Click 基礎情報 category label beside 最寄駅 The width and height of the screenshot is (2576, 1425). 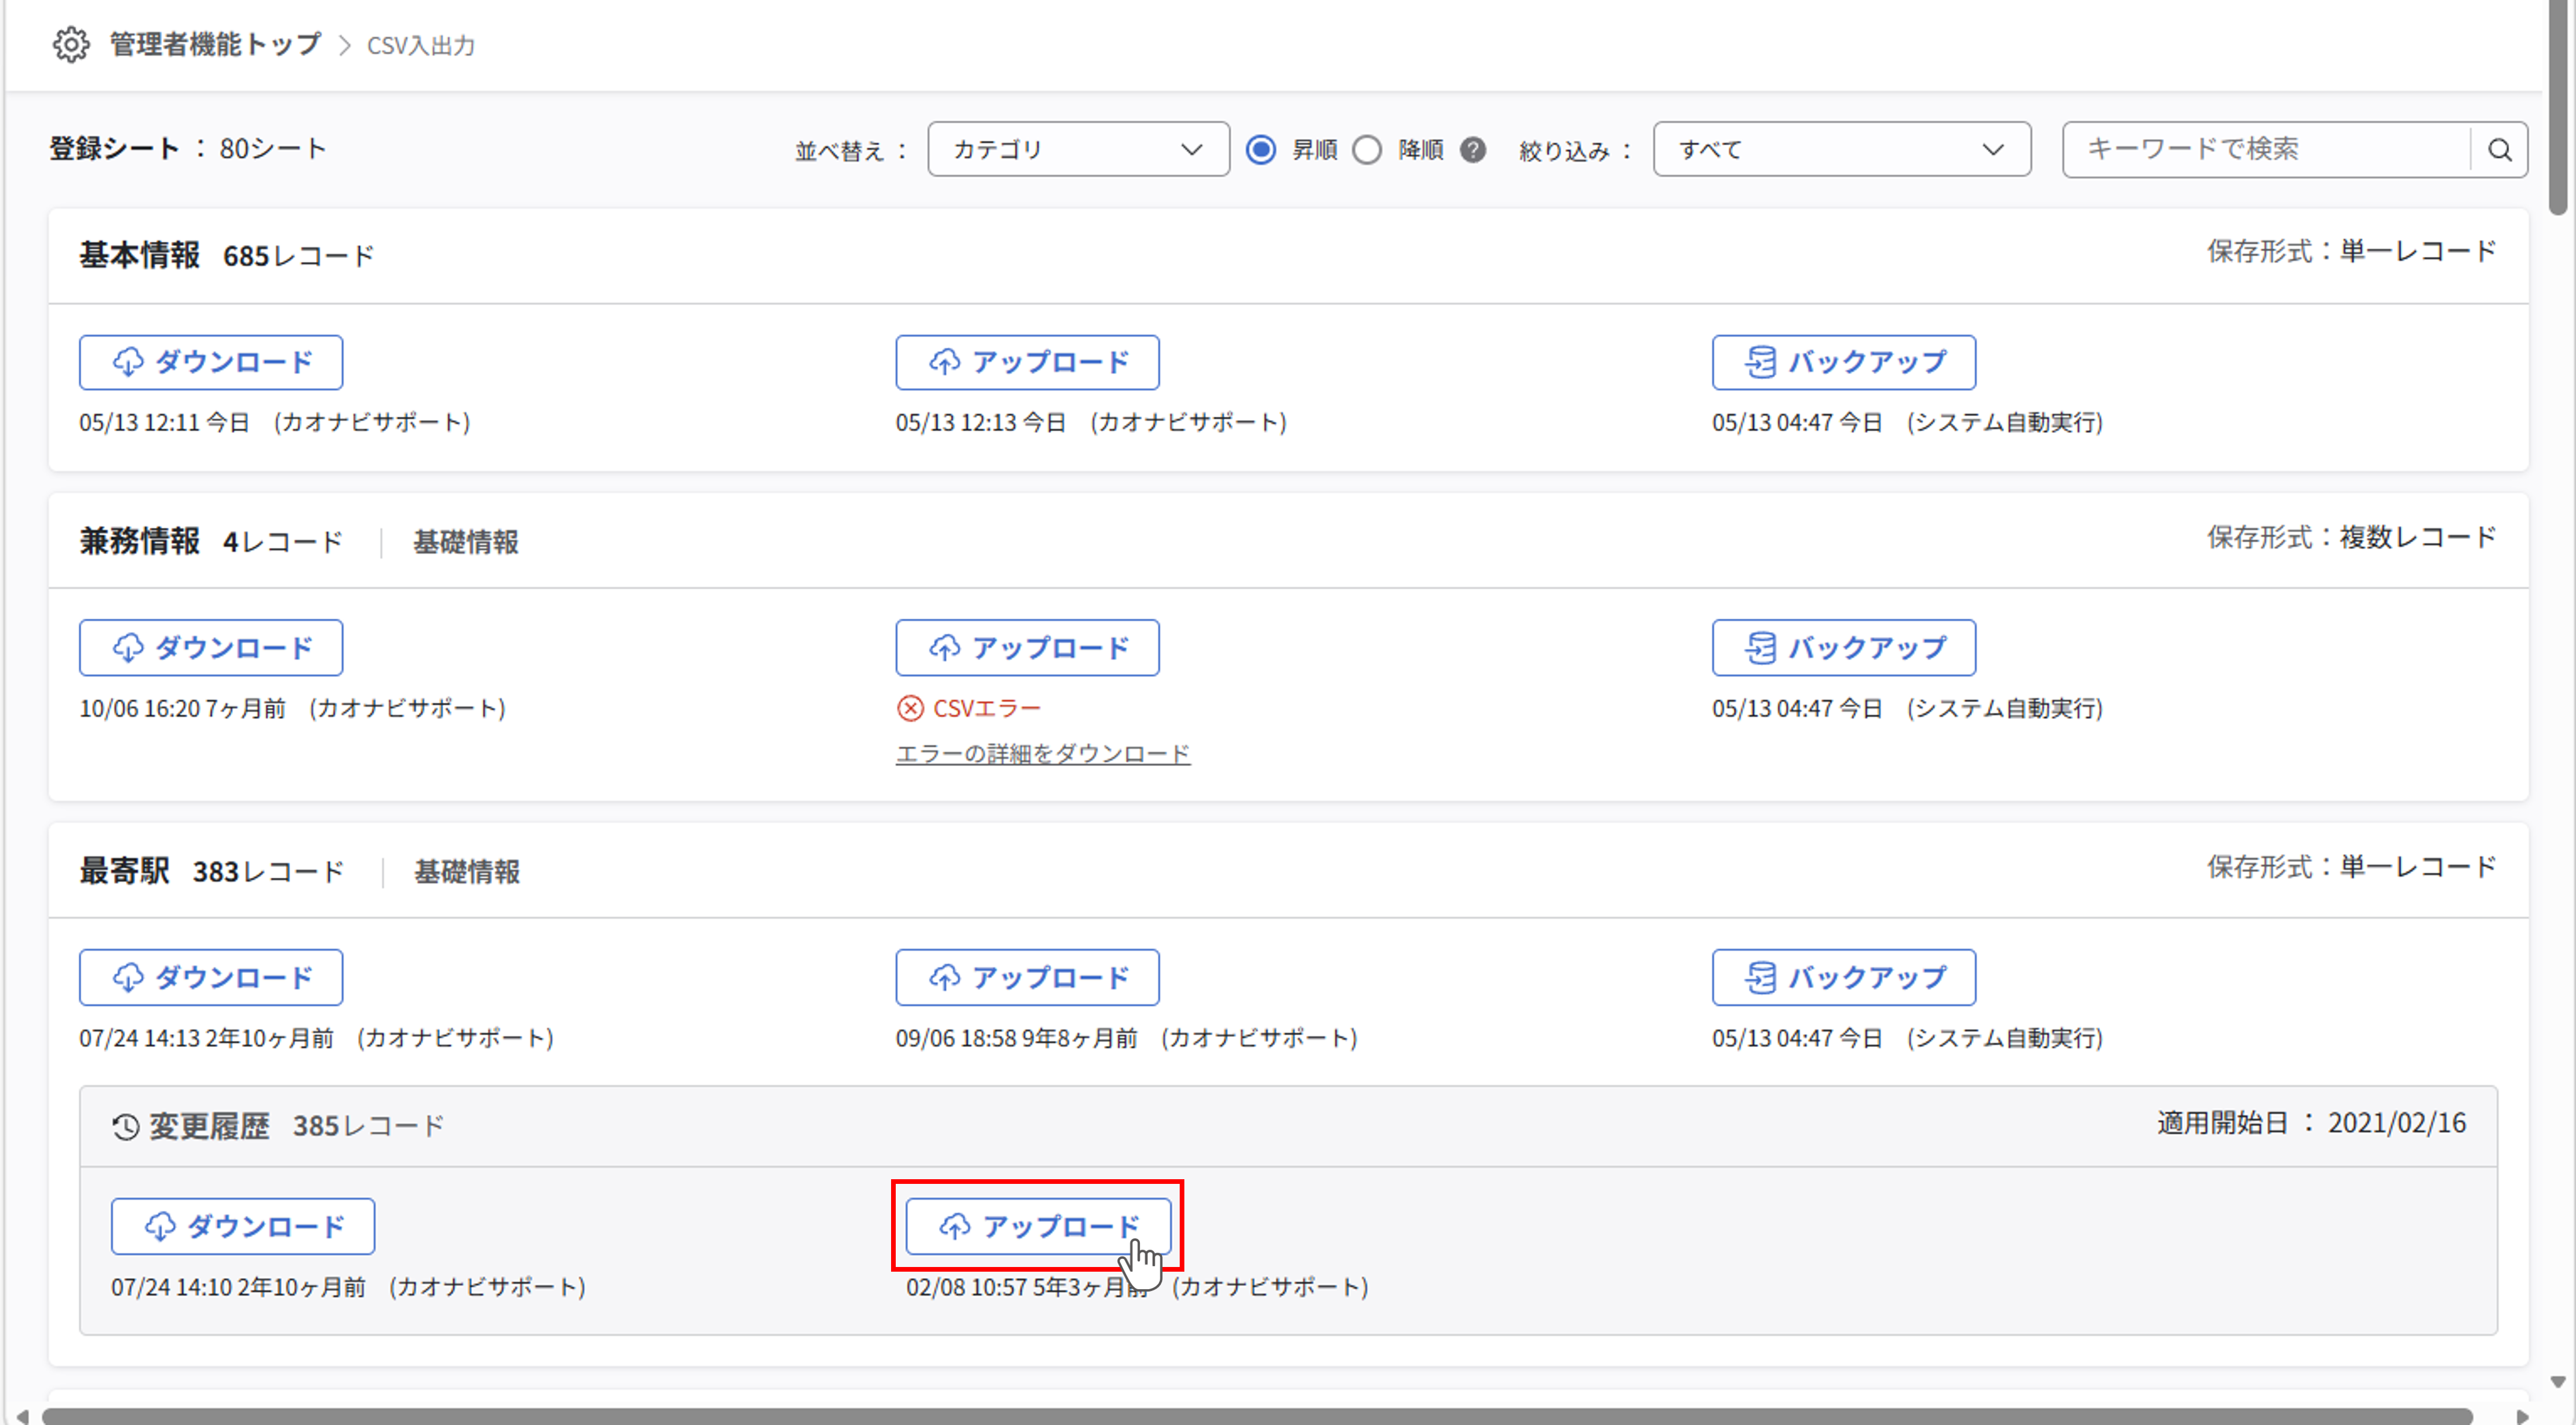[467, 873]
